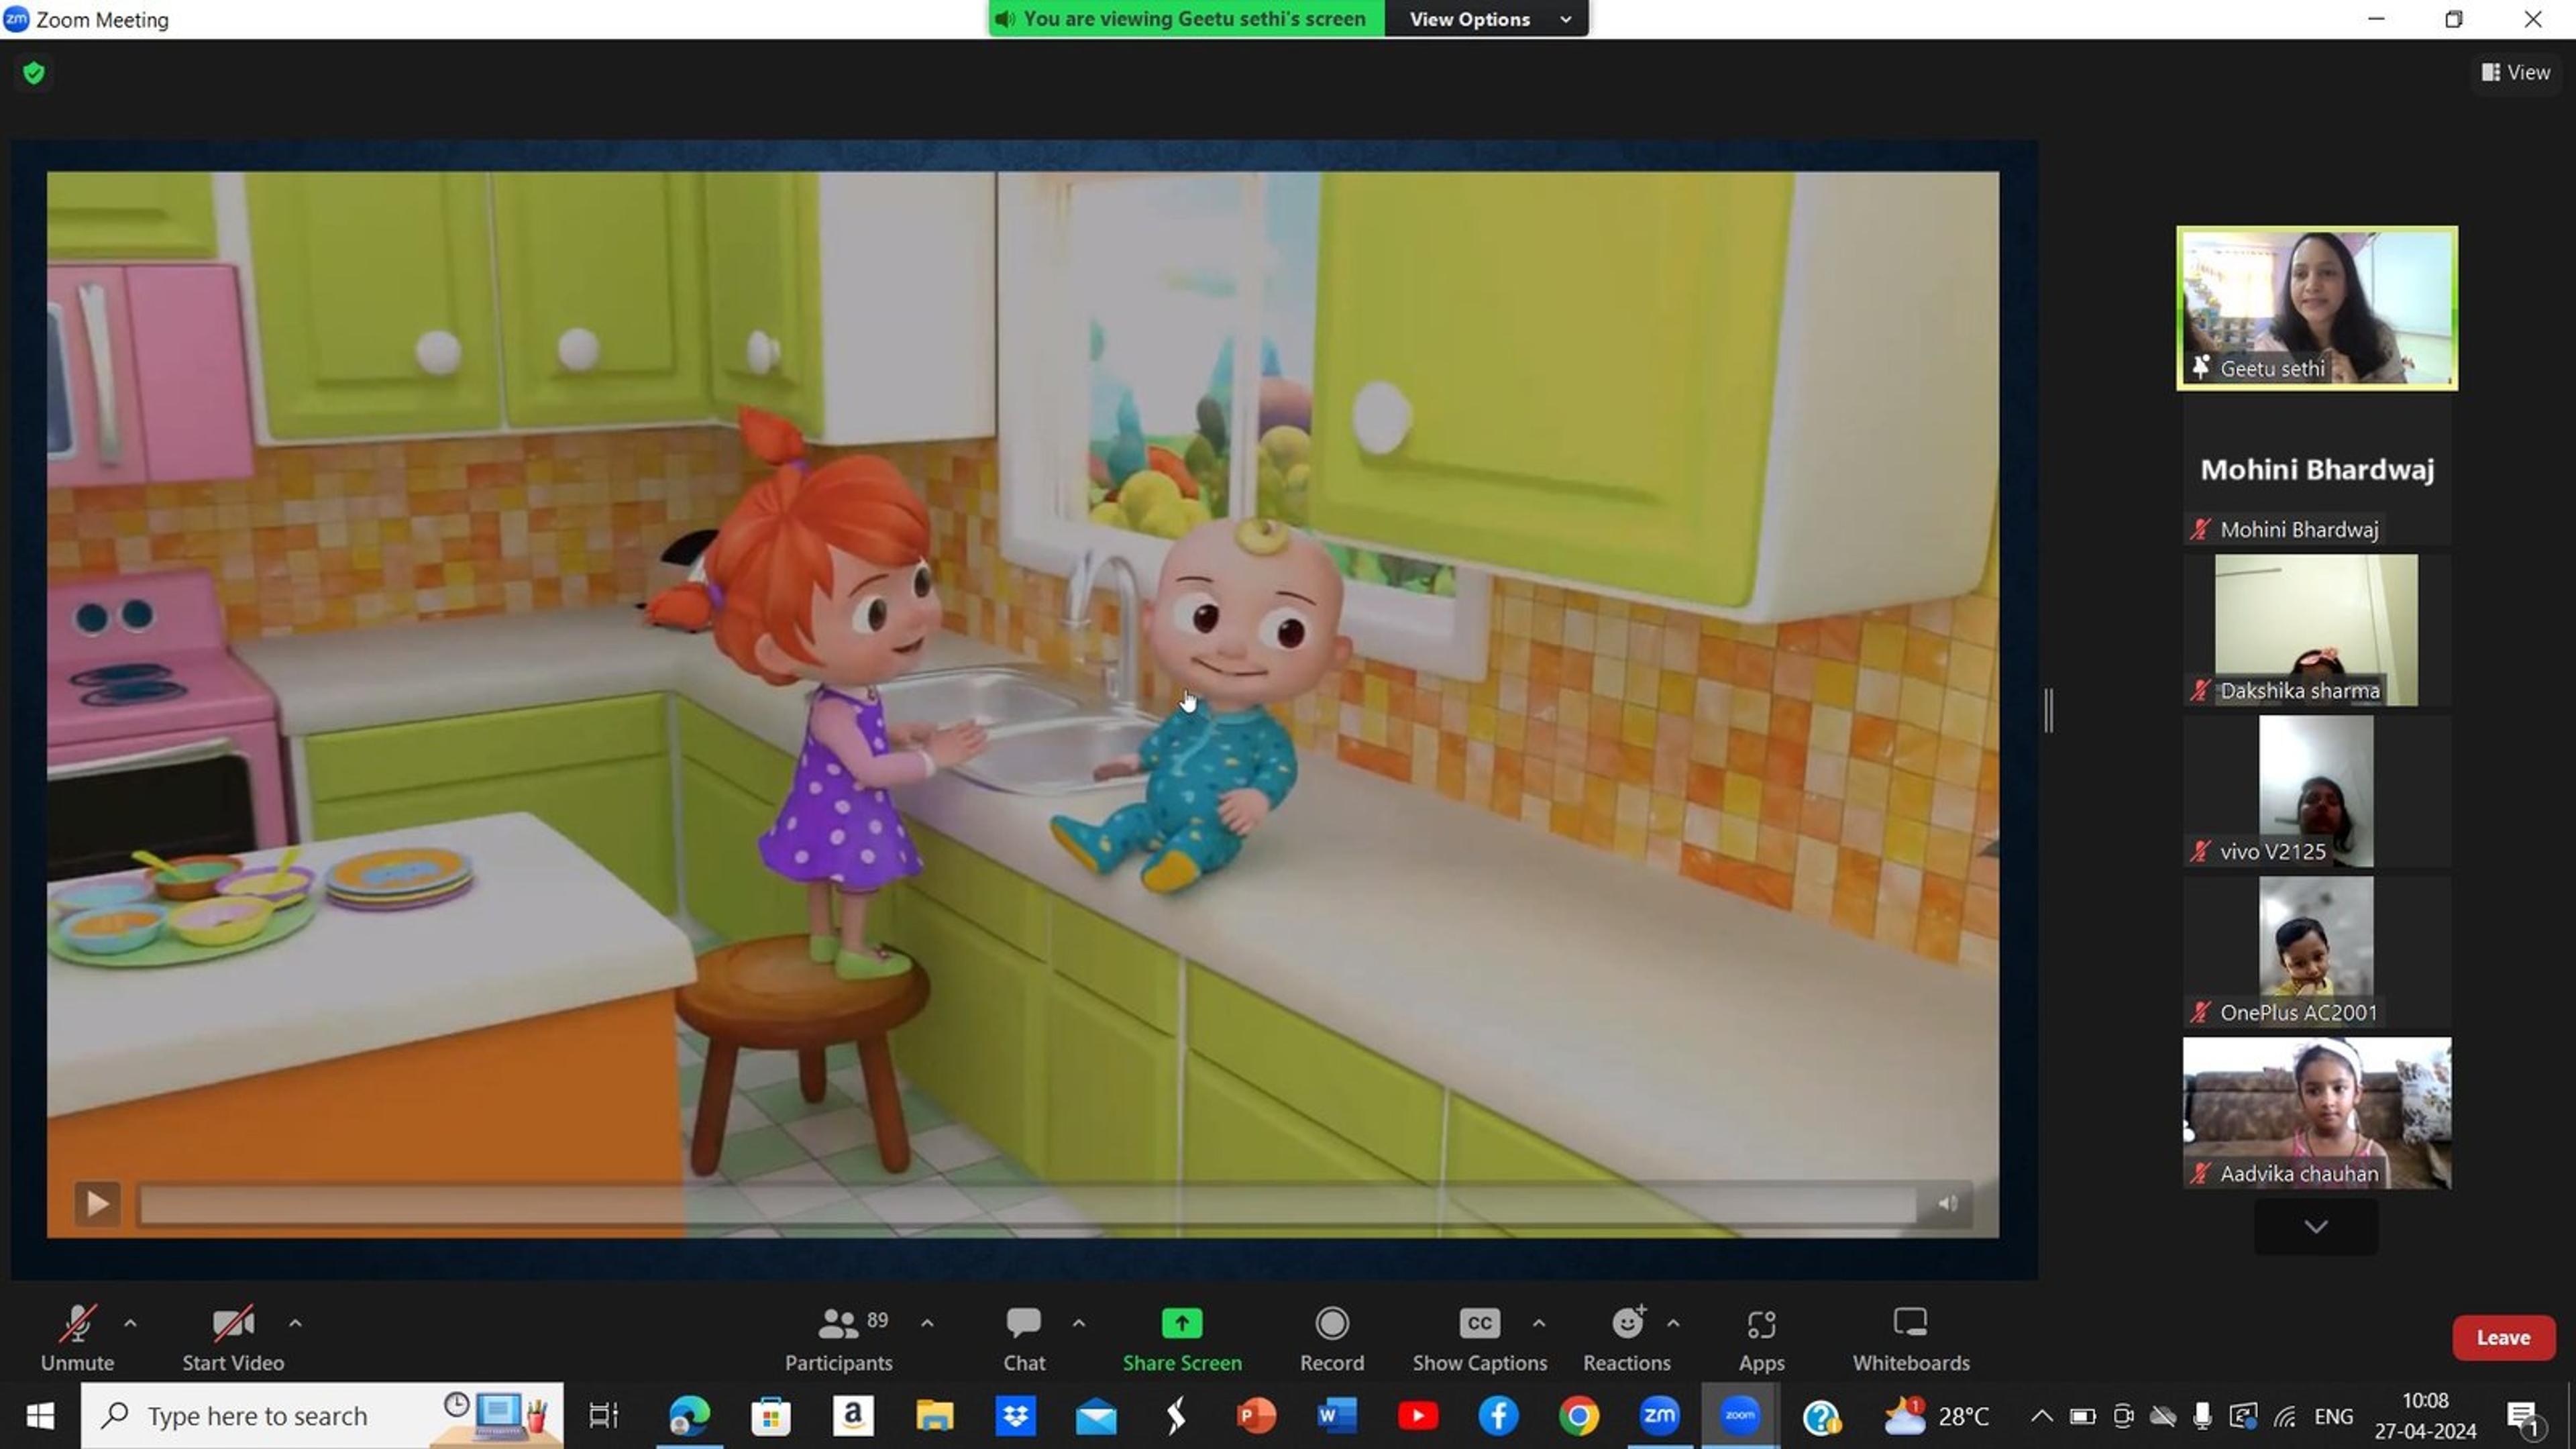The width and height of the screenshot is (2576, 1449).
Task: Click the green Share Screen icon
Action: 1182,1323
